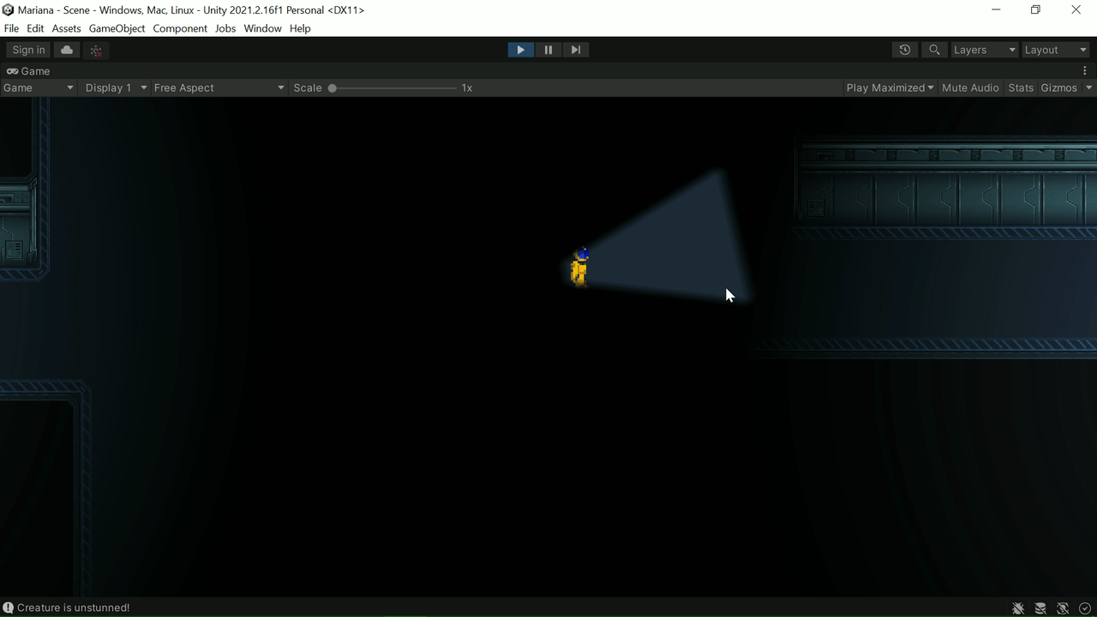Open the Jobs menu
Screen dimensions: 1097x617
pyautogui.click(x=225, y=28)
